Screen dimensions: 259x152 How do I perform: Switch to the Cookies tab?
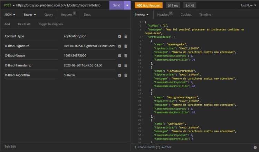[x=186, y=15]
